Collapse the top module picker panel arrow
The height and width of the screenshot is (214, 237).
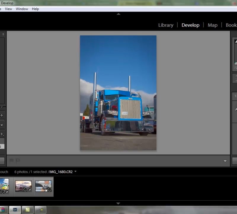[x=118, y=14]
